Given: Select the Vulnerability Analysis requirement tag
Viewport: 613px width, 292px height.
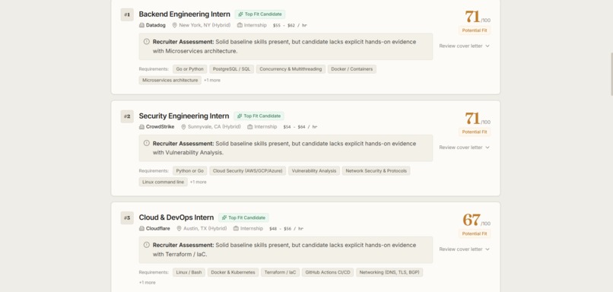Looking at the screenshot, I should [x=314, y=171].
